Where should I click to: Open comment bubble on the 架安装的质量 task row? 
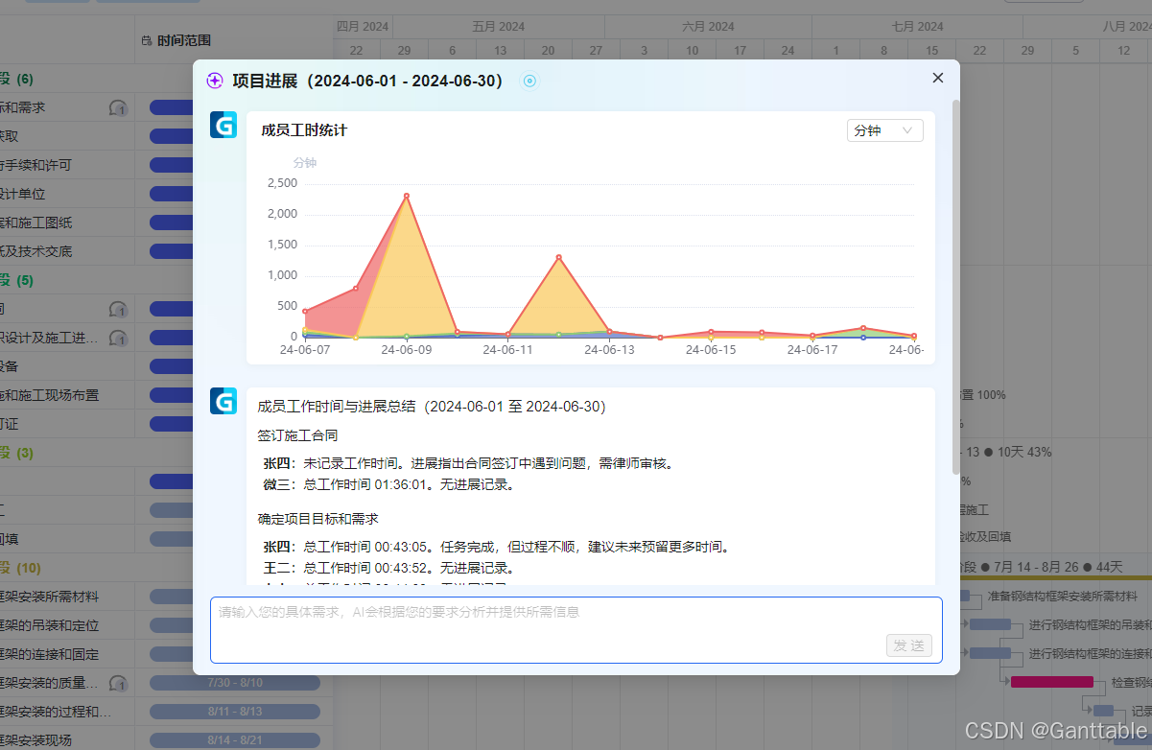(118, 683)
